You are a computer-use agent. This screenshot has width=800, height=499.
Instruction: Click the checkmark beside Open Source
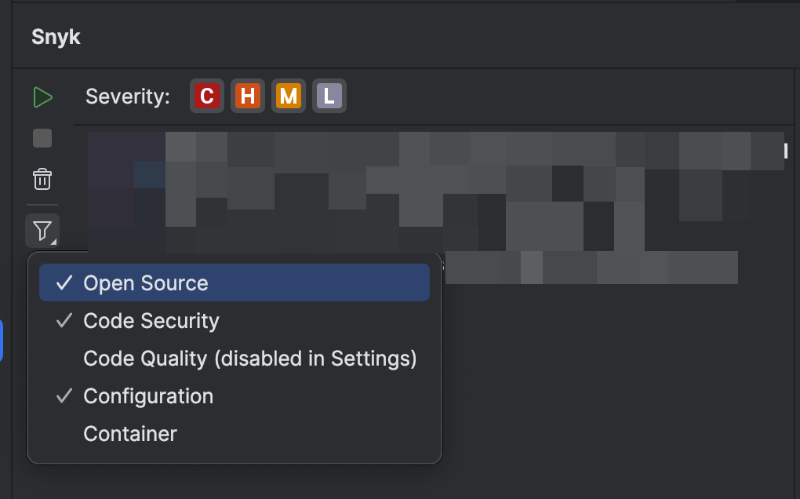64,283
